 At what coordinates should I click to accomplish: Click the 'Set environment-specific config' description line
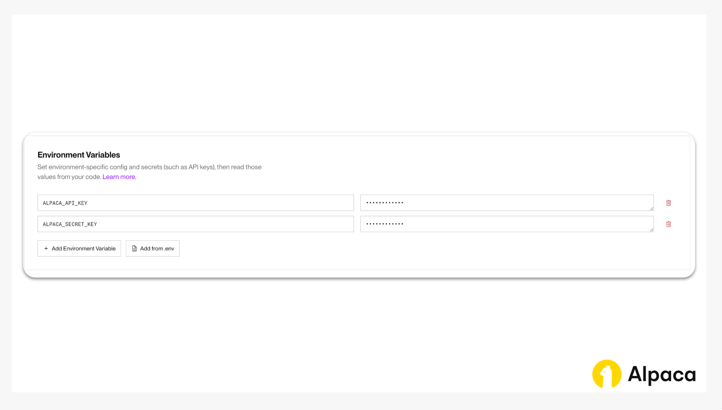click(150, 167)
